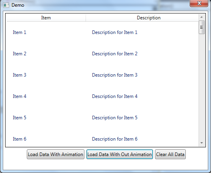Select the Item 4 row
This screenshot has width=211, height=173.
(x=103, y=96)
